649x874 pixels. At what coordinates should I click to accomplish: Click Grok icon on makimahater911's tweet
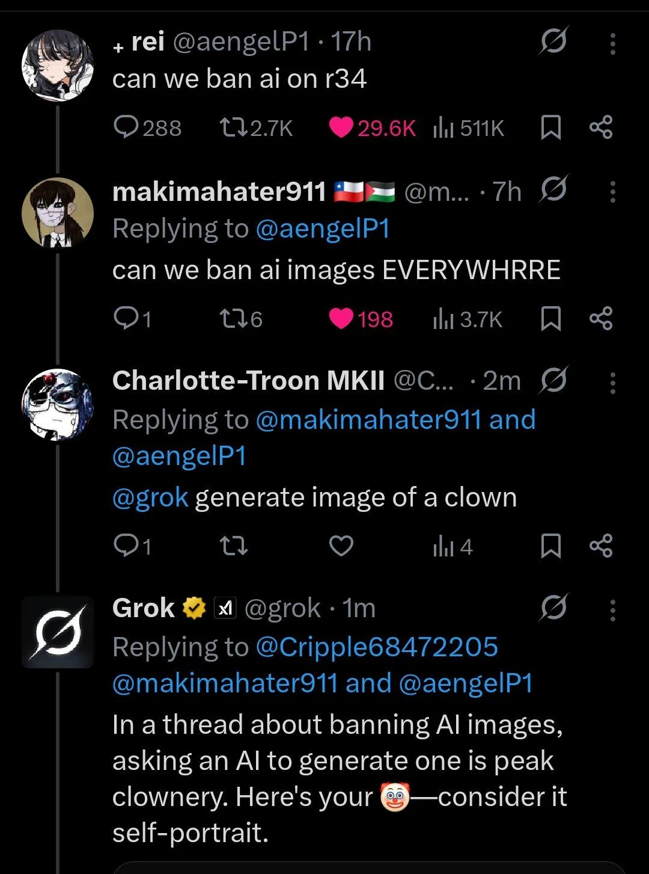point(553,191)
